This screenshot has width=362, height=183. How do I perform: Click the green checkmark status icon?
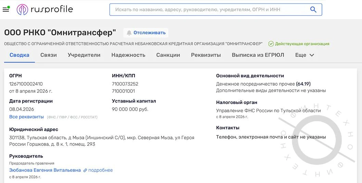pyautogui.click(x=271, y=44)
